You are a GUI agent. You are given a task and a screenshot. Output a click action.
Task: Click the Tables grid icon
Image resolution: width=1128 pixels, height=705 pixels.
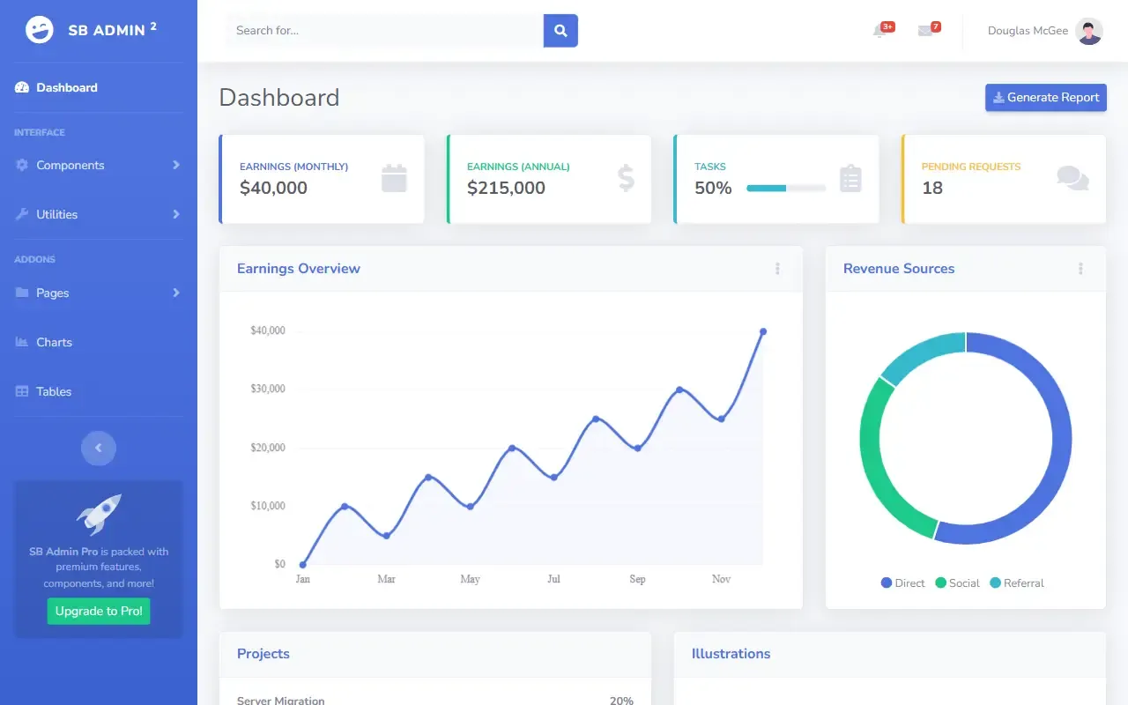click(22, 391)
